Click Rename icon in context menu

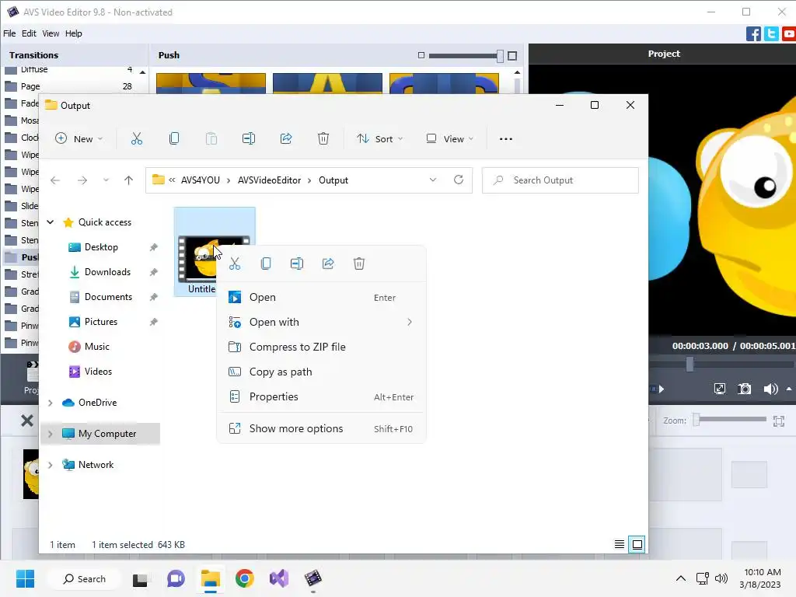(297, 264)
